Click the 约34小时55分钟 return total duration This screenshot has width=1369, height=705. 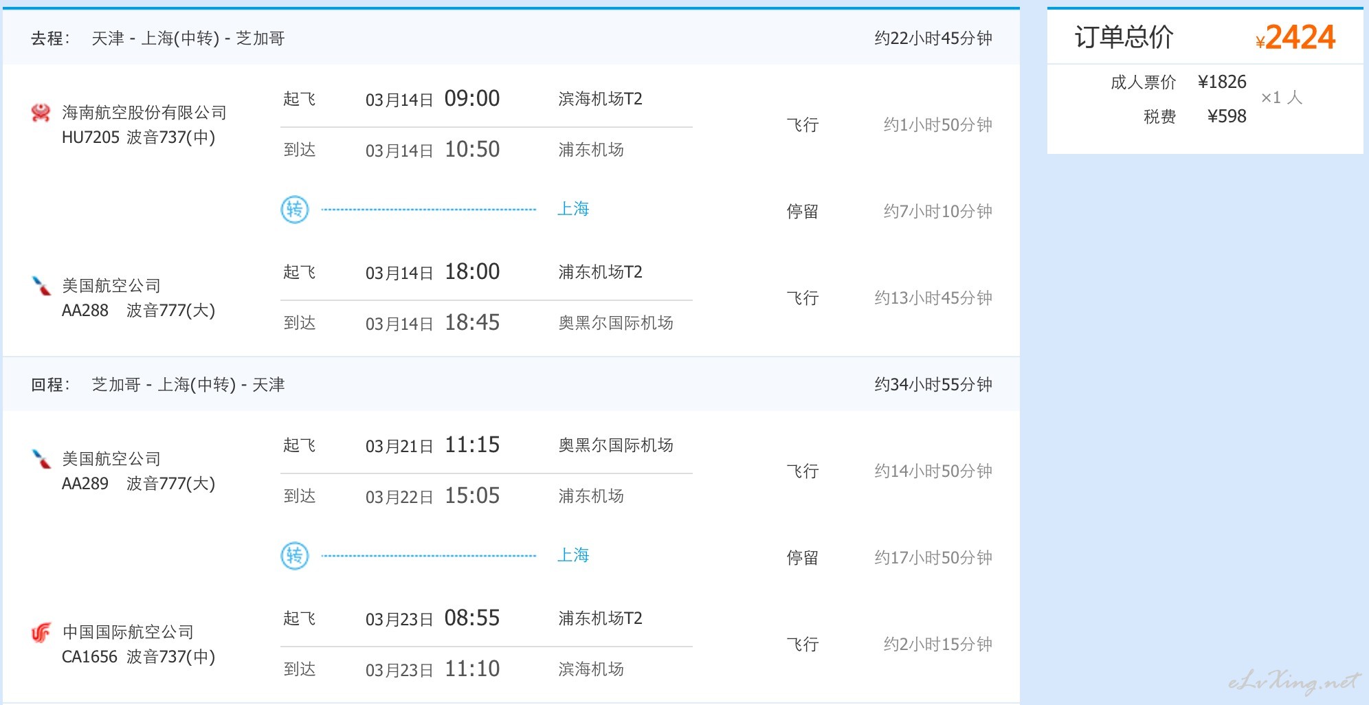933,384
